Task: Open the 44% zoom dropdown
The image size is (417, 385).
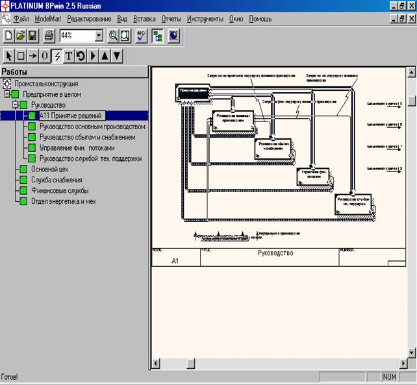Action: click(99, 36)
